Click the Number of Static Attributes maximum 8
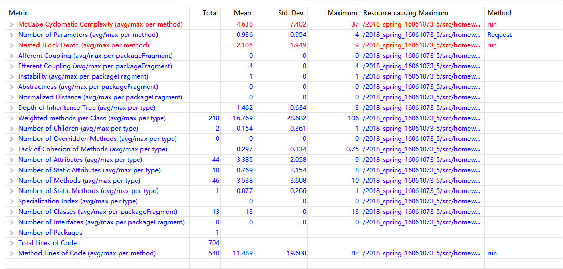The width and height of the screenshot is (563, 269). coord(357,170)
